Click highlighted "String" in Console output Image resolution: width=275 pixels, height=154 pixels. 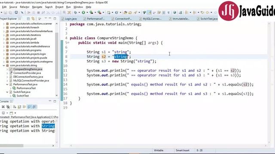[48, 126]
